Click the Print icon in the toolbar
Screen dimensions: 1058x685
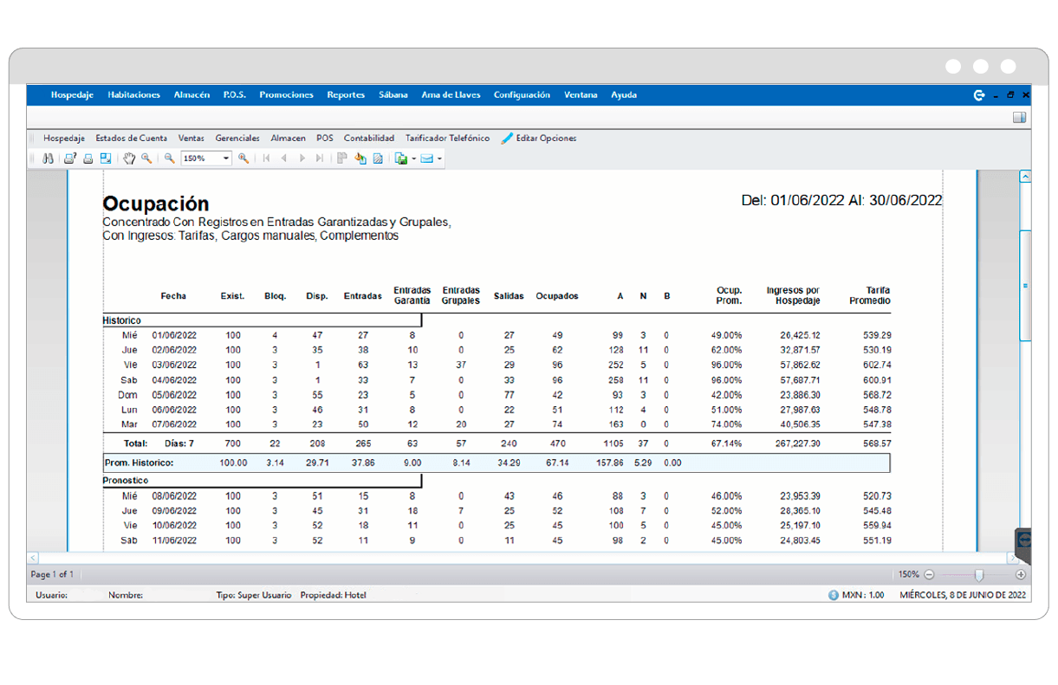pos(88,158)
